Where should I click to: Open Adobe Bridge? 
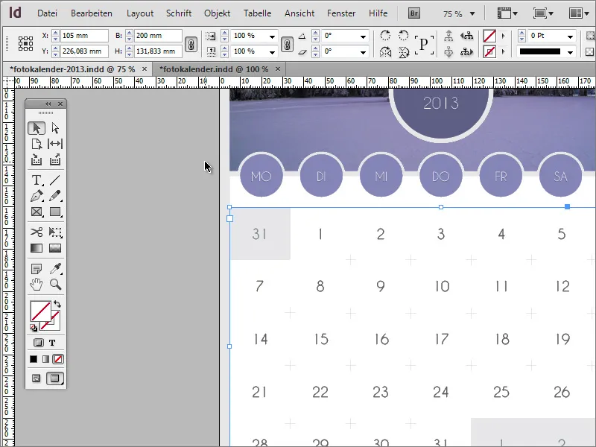[x=414, y=13]
